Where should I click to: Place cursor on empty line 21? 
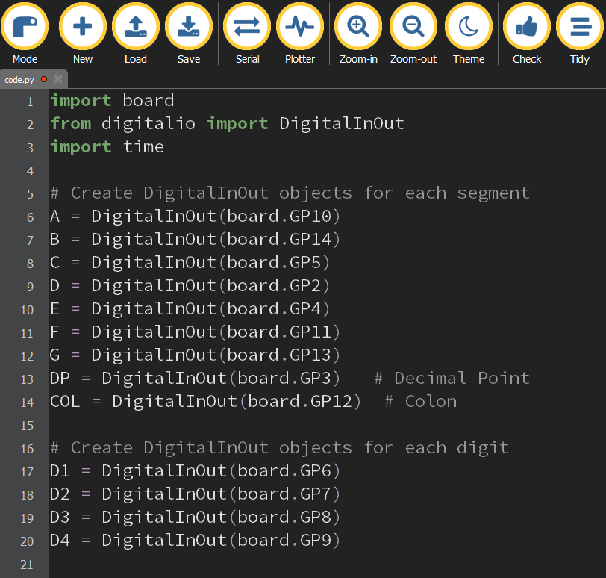[x=224, y=564]
